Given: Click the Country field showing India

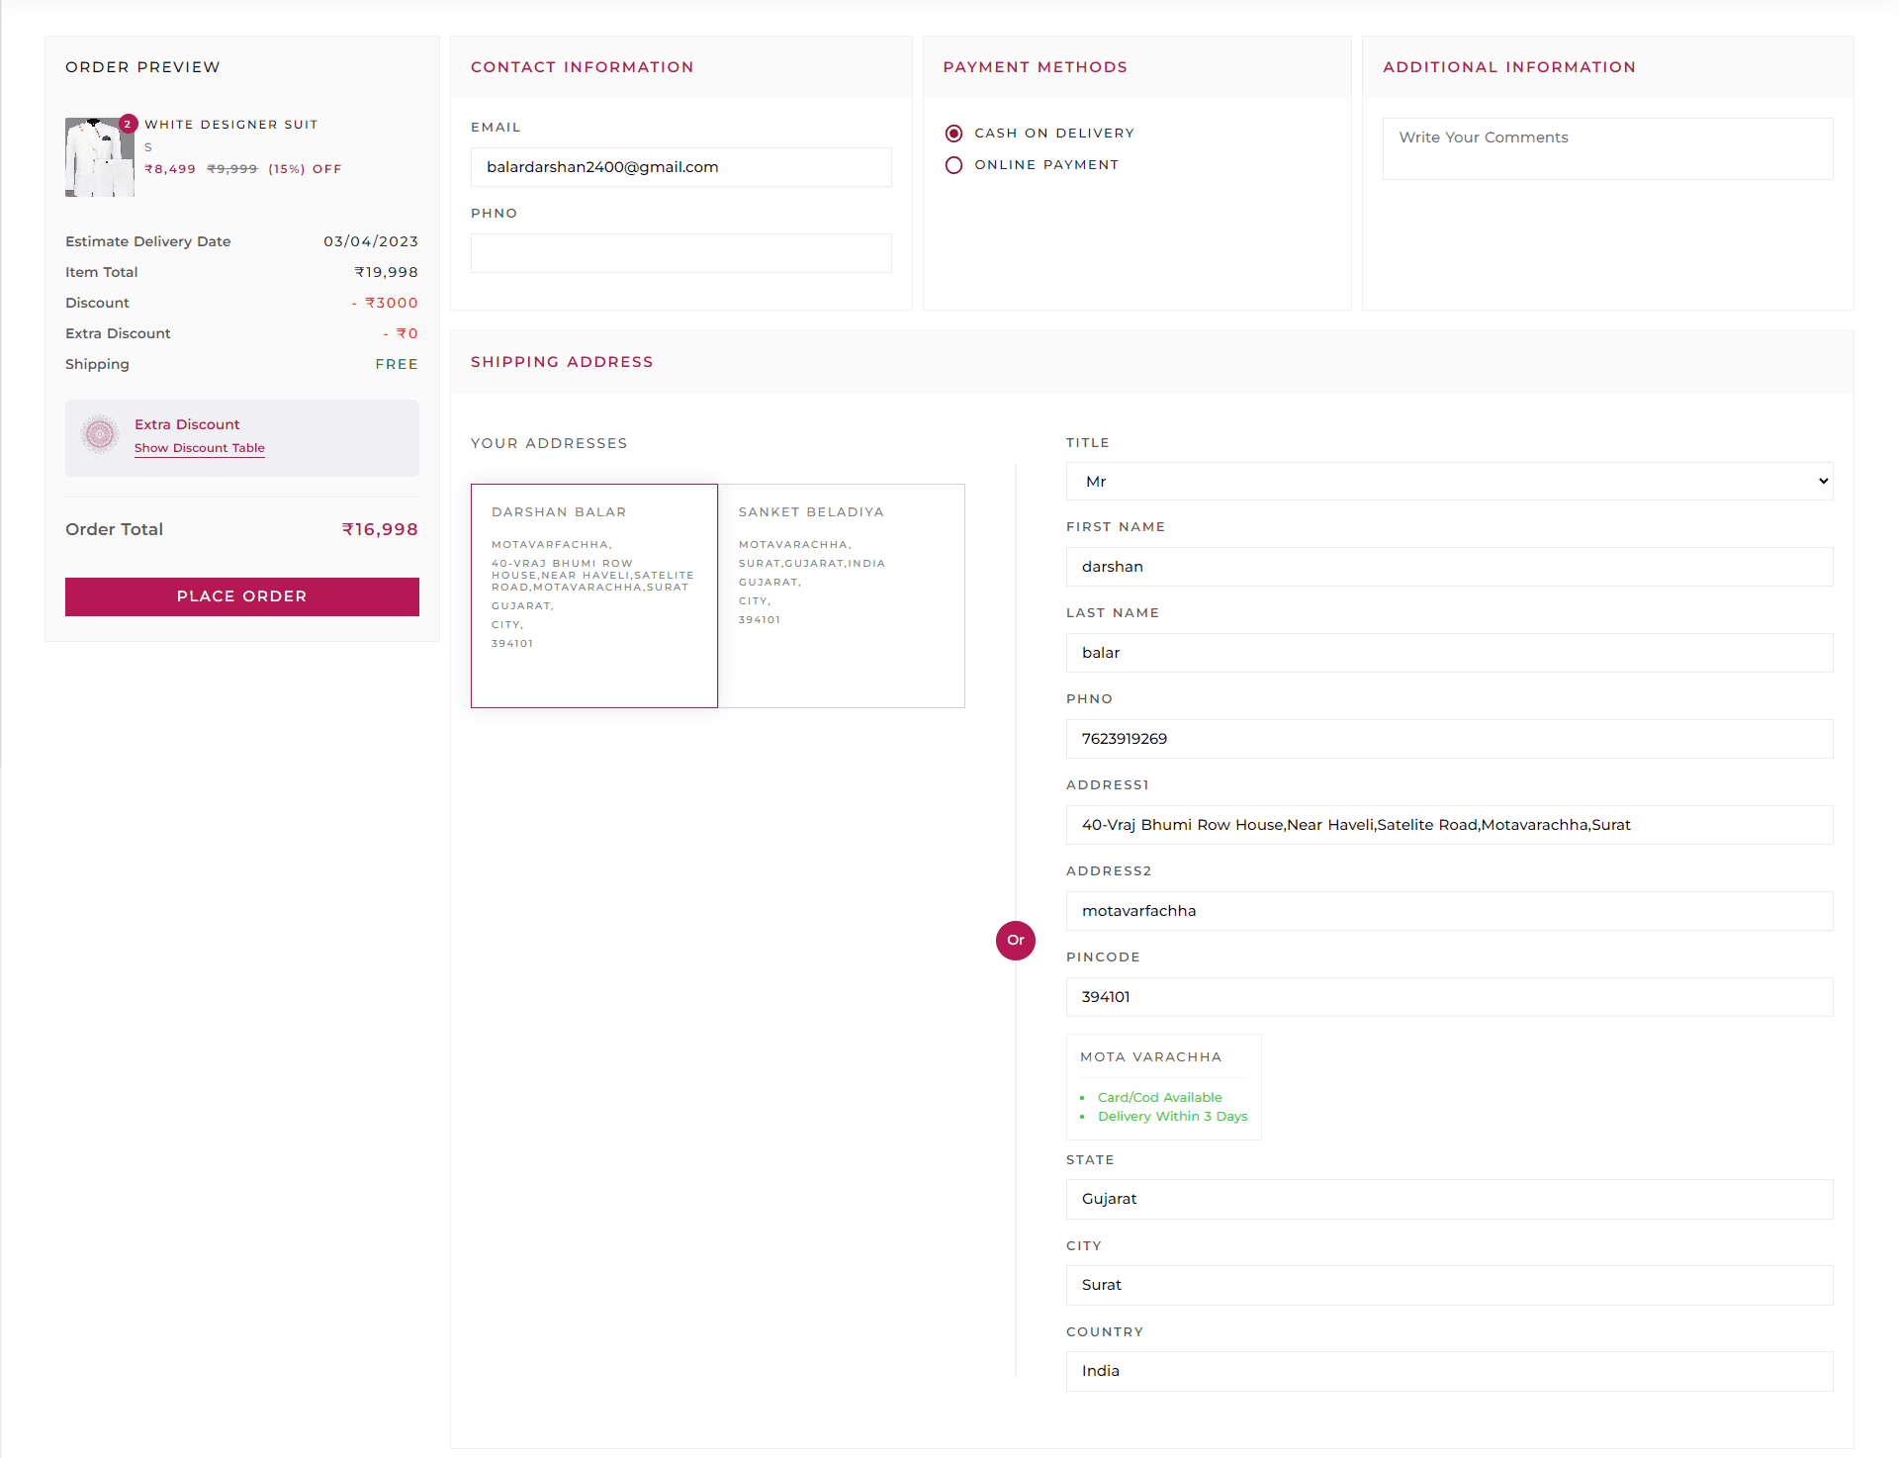Looking at the screenshot, I should coord(1450,1371).
